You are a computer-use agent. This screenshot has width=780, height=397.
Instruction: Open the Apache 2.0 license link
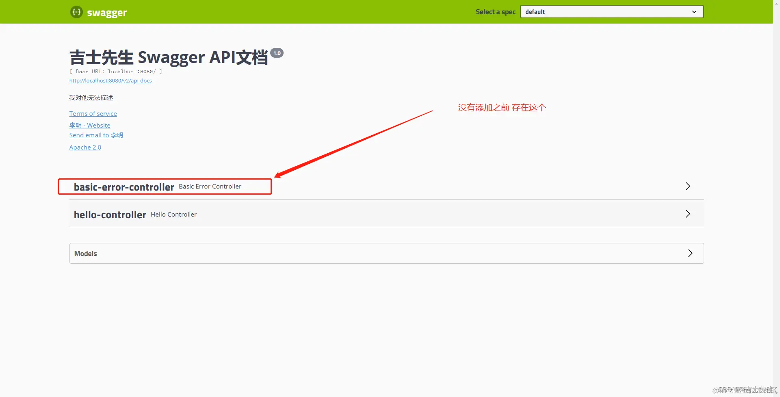tap(85, 147)
